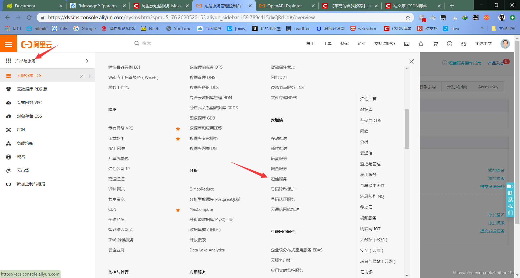Open the help question mark icon

click(450, 44)
